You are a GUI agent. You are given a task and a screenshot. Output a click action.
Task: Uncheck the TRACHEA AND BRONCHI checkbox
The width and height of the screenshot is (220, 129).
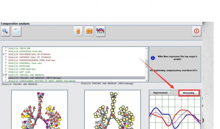(x=6, y=75)
